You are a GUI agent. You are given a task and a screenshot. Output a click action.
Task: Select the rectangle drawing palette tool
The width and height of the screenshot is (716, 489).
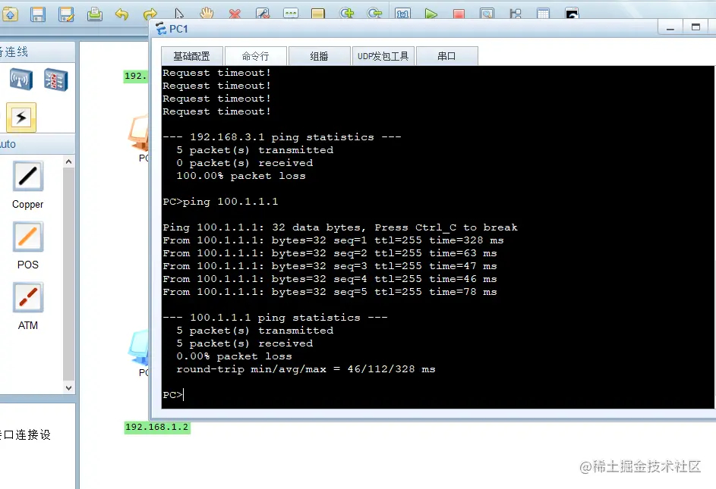tap(318, 13)
